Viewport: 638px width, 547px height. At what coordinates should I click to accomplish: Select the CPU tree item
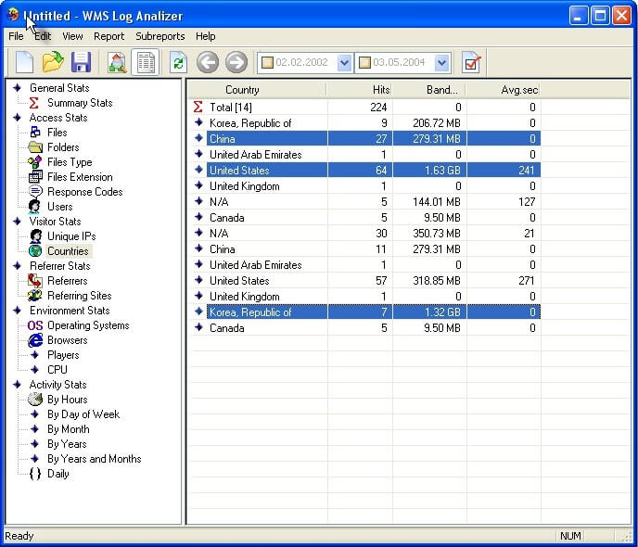pyautogui.click(x=57, y=370)
